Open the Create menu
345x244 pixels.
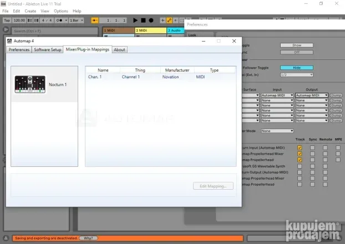(31, 11)
